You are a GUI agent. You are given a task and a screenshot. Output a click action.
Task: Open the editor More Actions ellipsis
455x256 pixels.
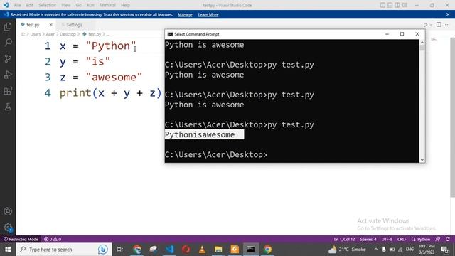pyautogui.click(x=447, y=25)
